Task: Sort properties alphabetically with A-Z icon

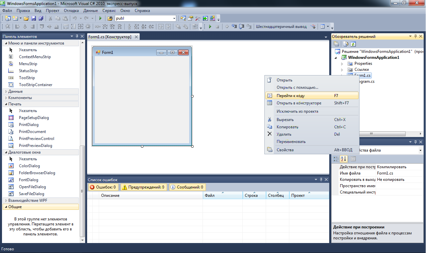Action: [344, 159]
